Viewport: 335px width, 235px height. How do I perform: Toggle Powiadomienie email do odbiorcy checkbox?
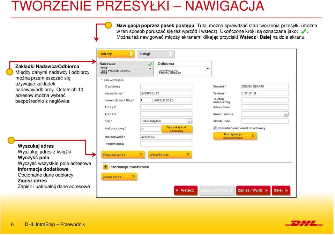click(215, 128)
